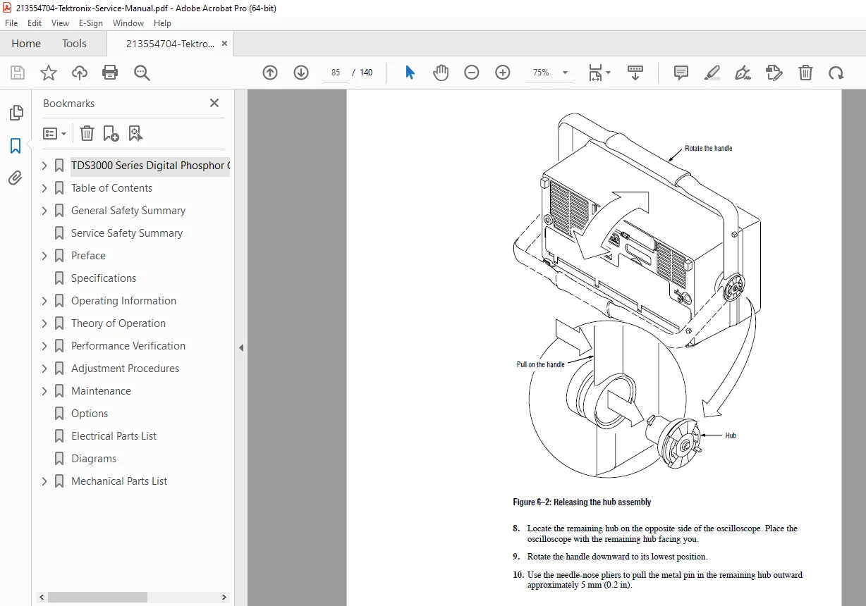The height and width of the screenshot is (606, 866).
Task: Toggle the bookmarks panel icon
Action: [x=16, y=146]
